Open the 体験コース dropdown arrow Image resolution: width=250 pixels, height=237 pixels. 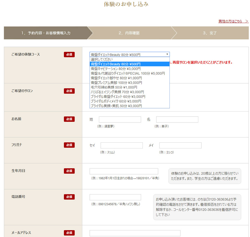(x=167, y=54)
